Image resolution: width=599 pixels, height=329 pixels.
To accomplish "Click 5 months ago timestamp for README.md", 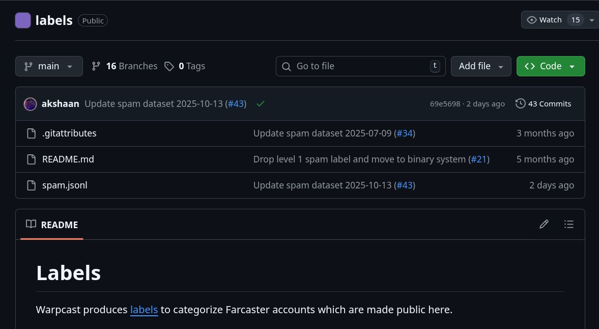I will (x=545, y=159).
